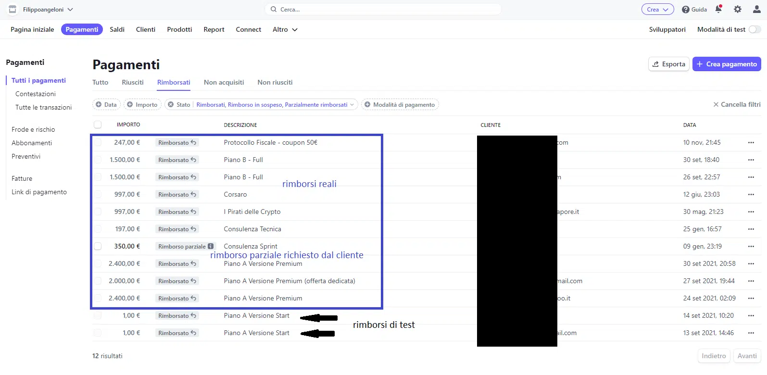Toggle Modalità di test switch
The image size is (767, 375).
[x=754, y=29]
